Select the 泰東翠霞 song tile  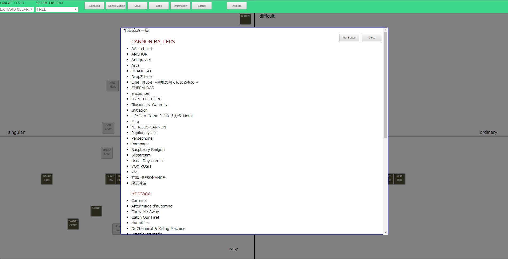(400, 179)
